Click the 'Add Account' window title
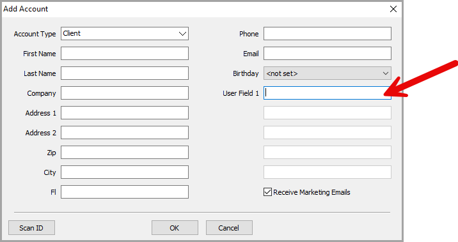 [x=26, y=9]
